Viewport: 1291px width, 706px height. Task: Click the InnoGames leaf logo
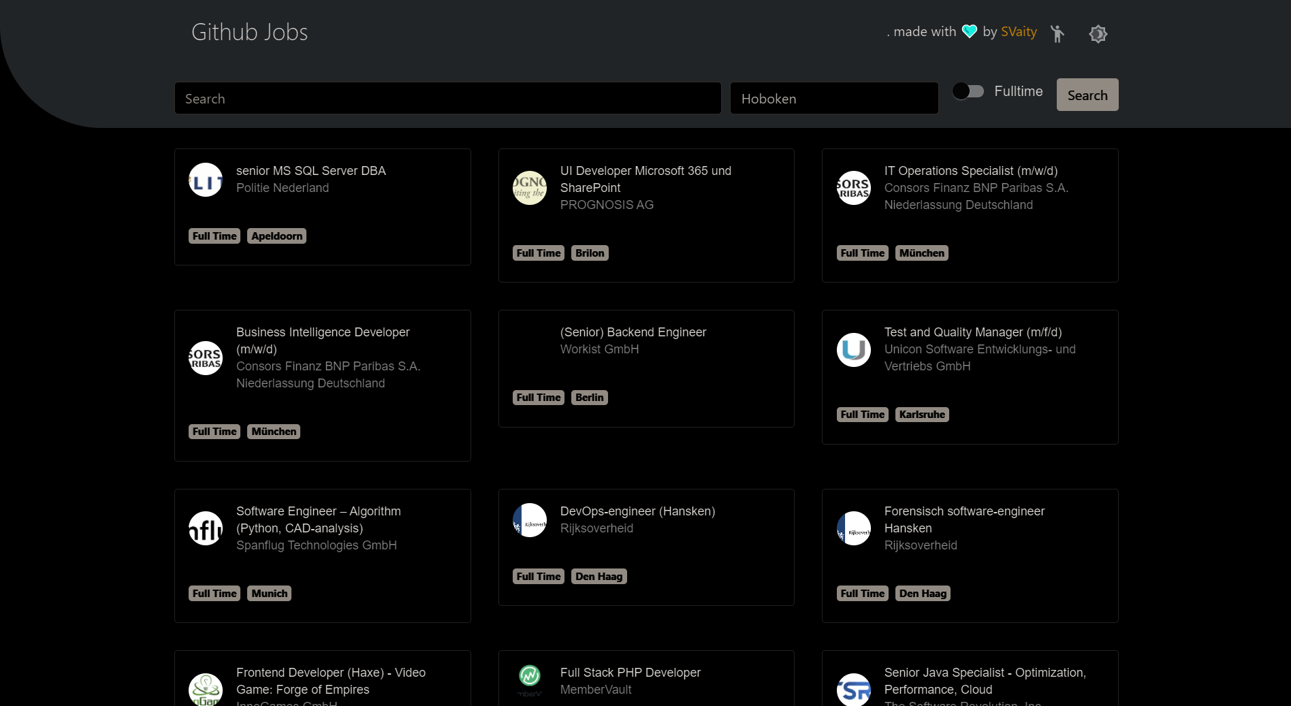(205, 690)
